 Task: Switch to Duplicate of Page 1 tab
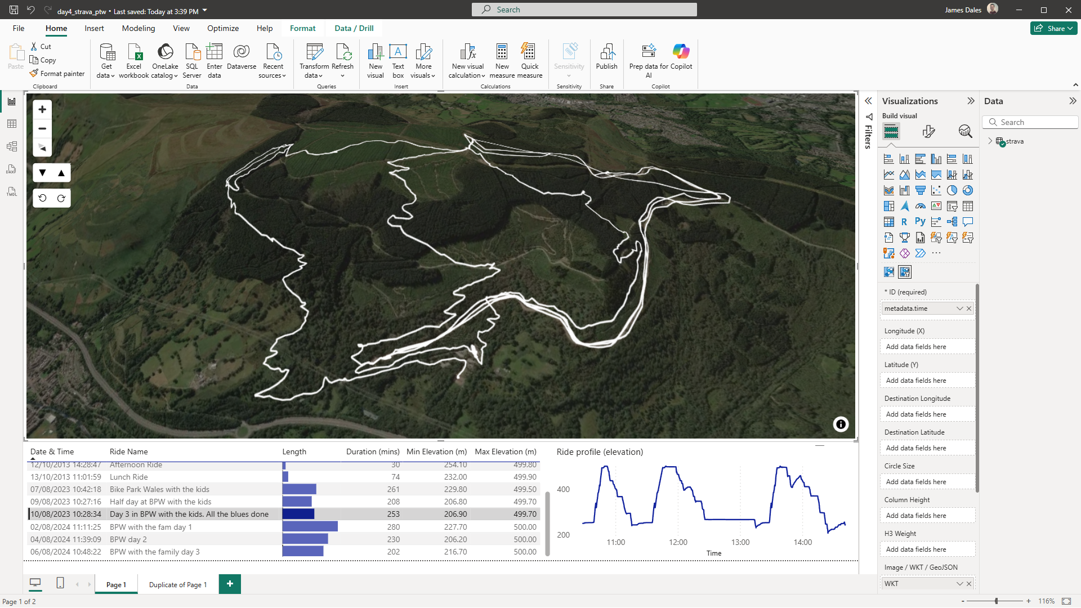click(178, 585)
